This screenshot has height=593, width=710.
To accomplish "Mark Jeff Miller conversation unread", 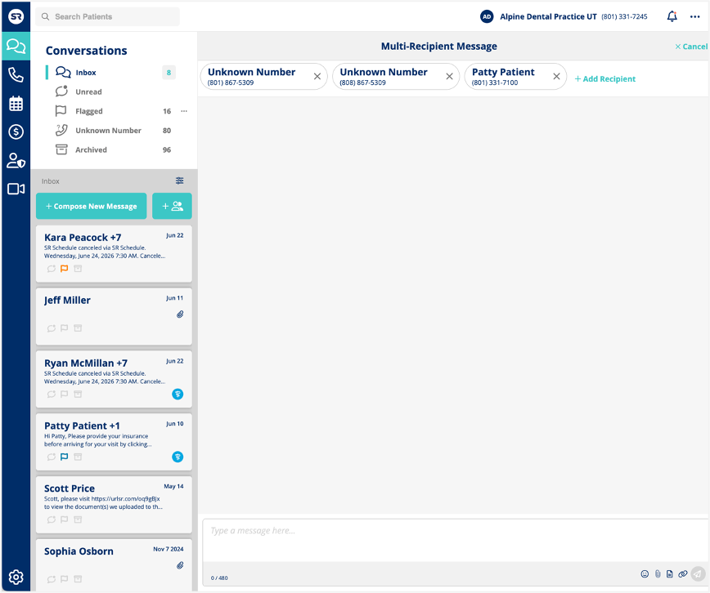I will pyautogui.click(x=52, y=328).
